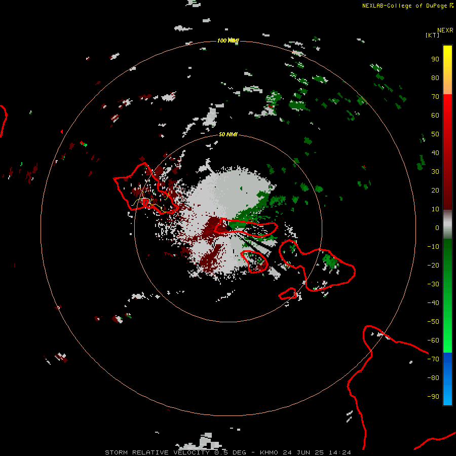This screenshot has width=456, height=456.
Task: Pick the red segment of the color bar
Action: [x=447, y=152]
